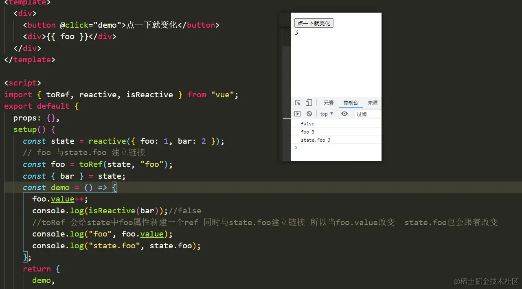The image size is (522, 289).
Task: Open the 来源 tab in DevTools
Action: pos(373,103)
